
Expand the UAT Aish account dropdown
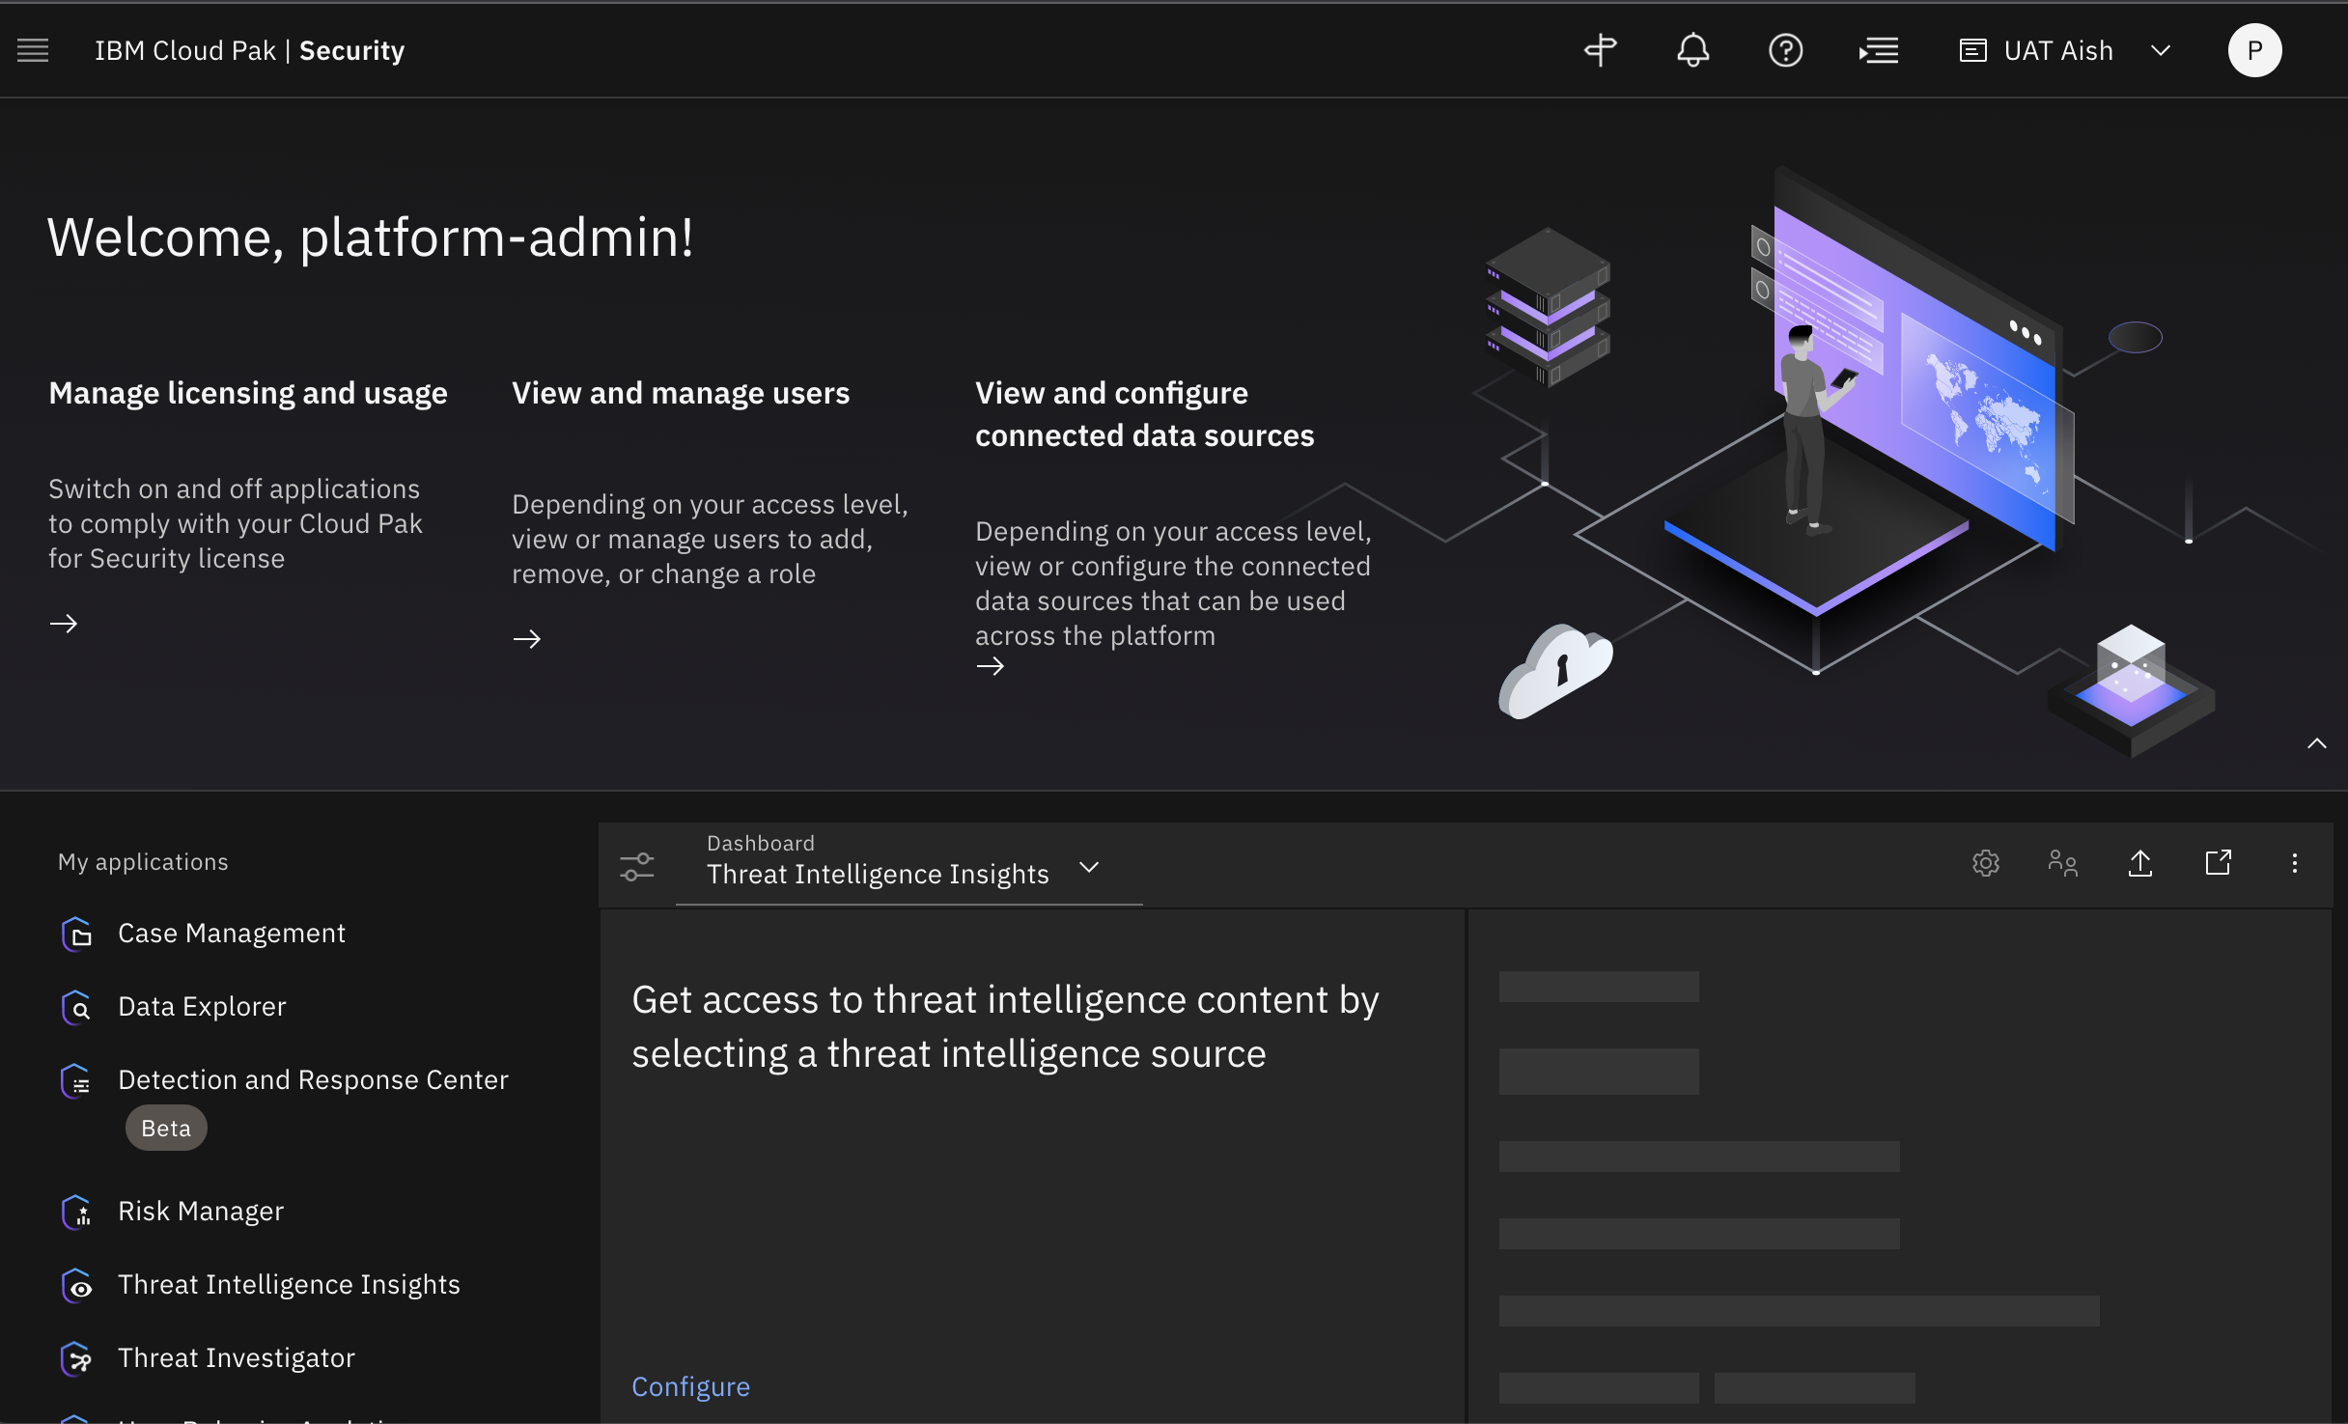coord(2161,50)
